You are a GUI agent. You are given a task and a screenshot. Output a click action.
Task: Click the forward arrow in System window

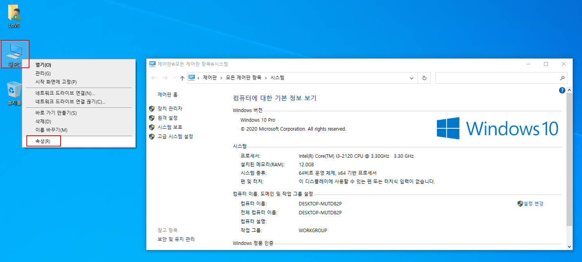pyautogui.click(x=165, y=78)
